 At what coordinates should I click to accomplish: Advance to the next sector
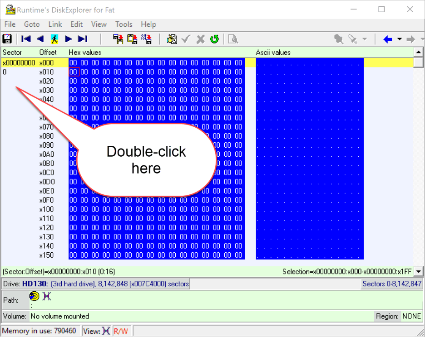[x=68, y=39]
